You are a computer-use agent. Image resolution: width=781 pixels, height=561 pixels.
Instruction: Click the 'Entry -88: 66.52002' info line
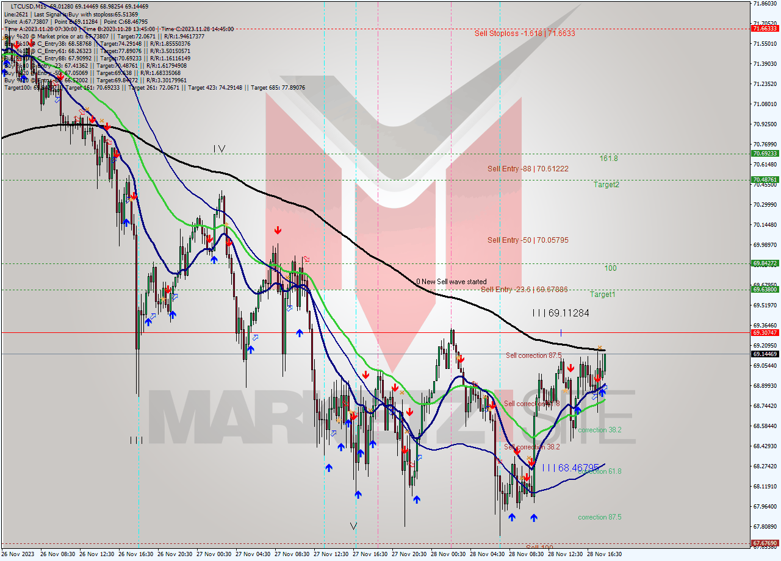(x=95, y=80)
